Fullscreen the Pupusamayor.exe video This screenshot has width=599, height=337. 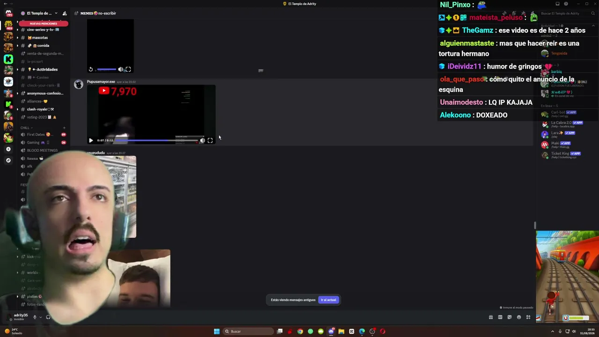coord(210,140)
